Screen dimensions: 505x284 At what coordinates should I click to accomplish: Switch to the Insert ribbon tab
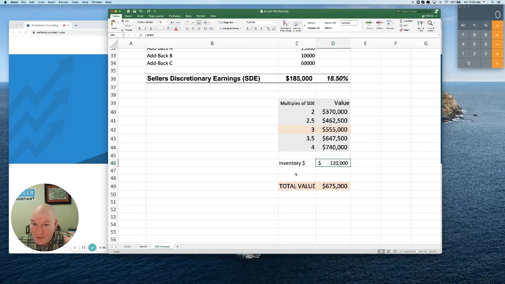tap(129, 16)
